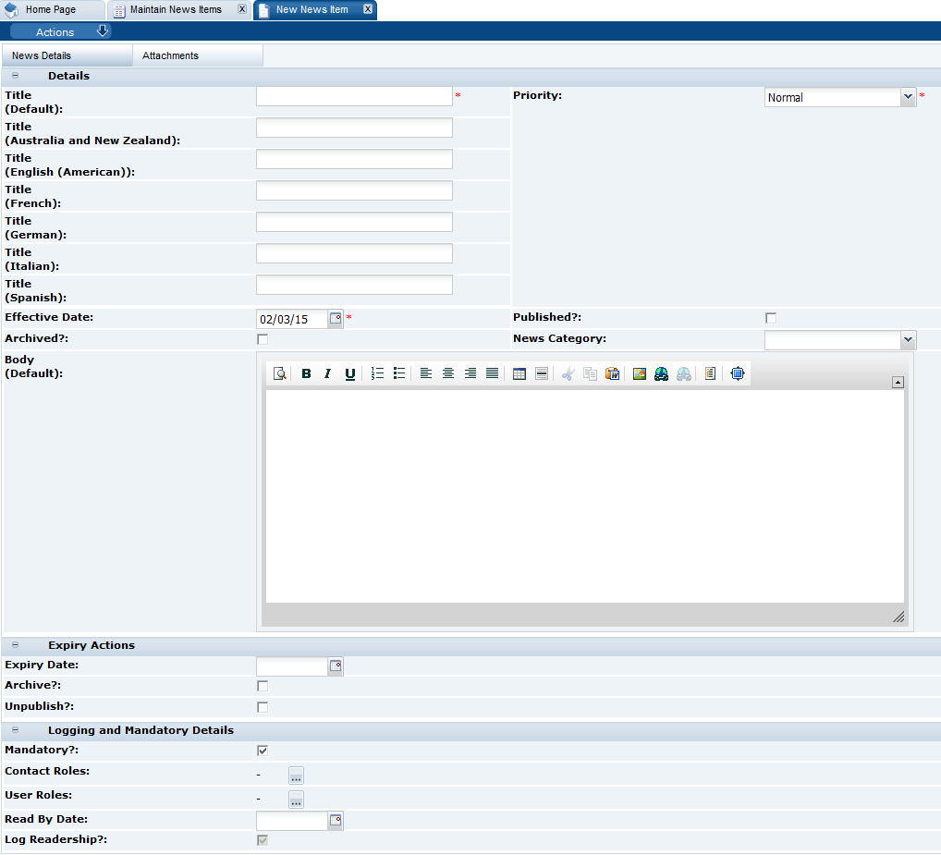Enable the Published? checkbox
The width and height of the screenshot is (941, 855).
tap(771, 317)
